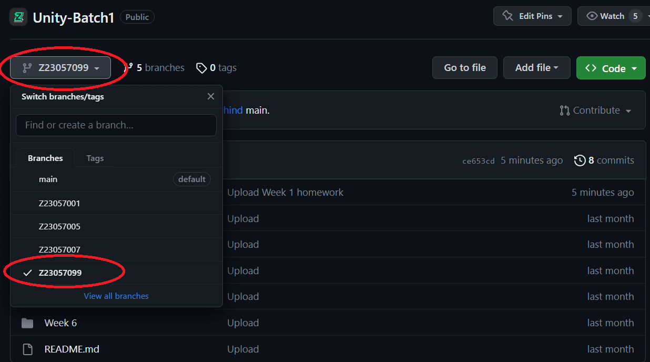Viewport: 650px width, 362px height.
Task: Click the tag icon beside 0 tags
Action: (x=201, y=68)
